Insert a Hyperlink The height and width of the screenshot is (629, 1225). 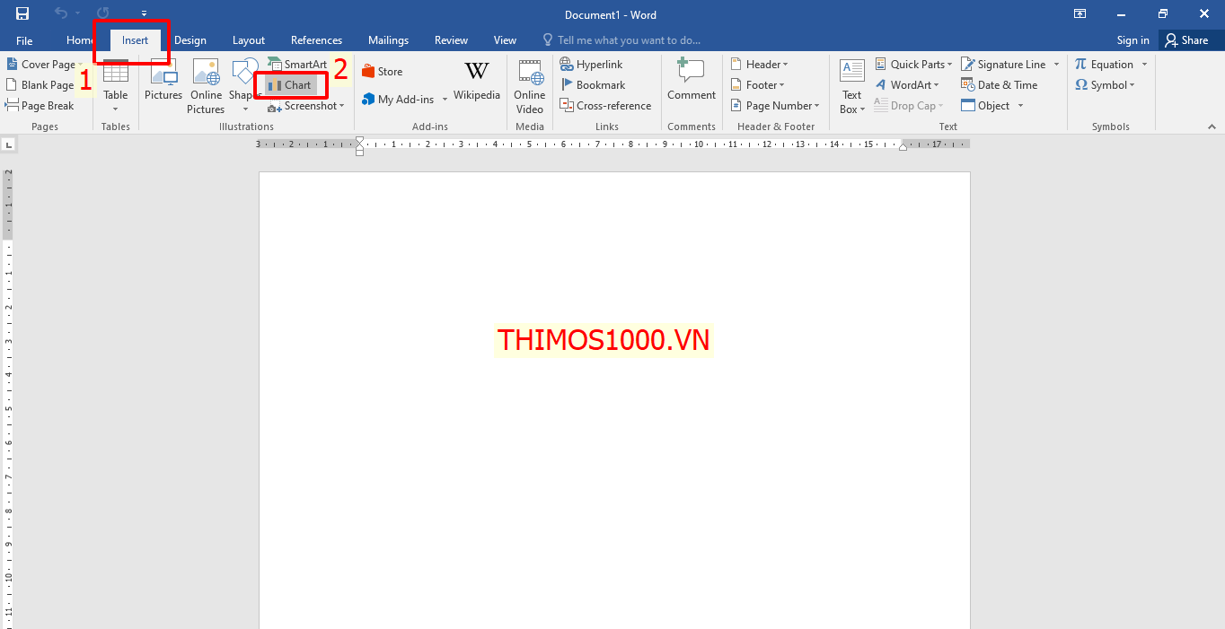point(591,65)
